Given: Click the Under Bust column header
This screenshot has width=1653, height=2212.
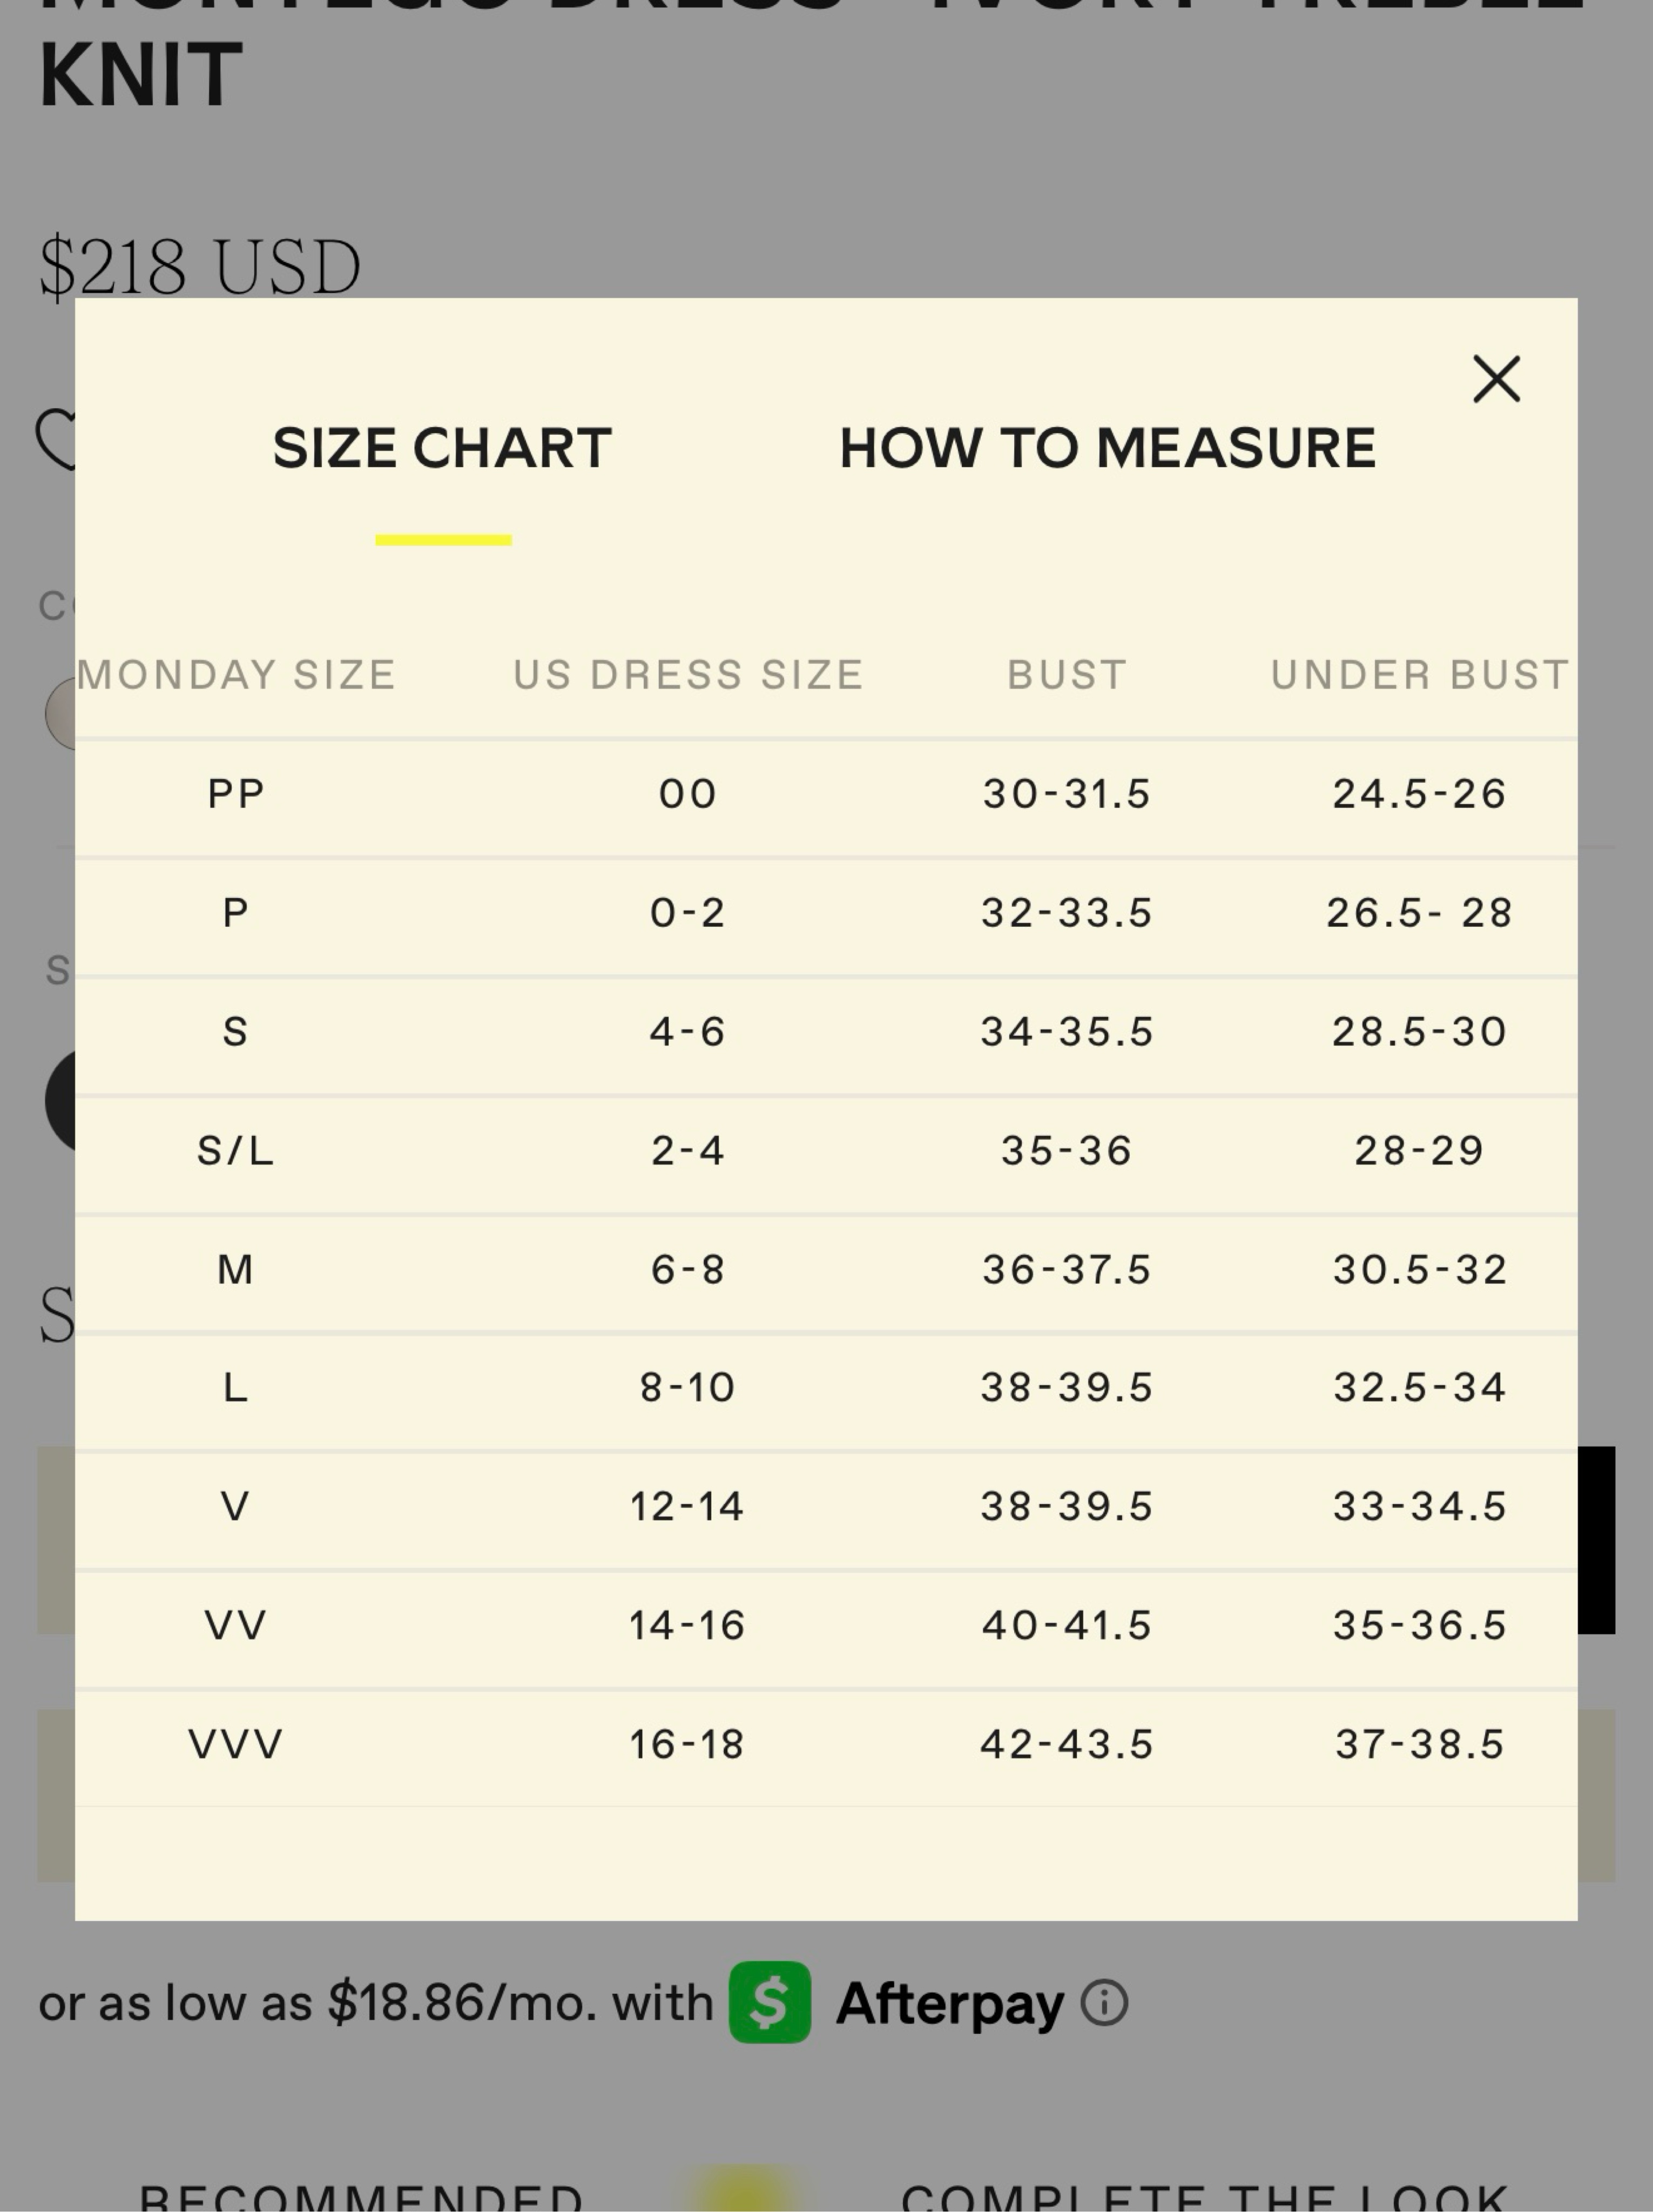Looking at the screenshot, I should [x=1419, y=675].
